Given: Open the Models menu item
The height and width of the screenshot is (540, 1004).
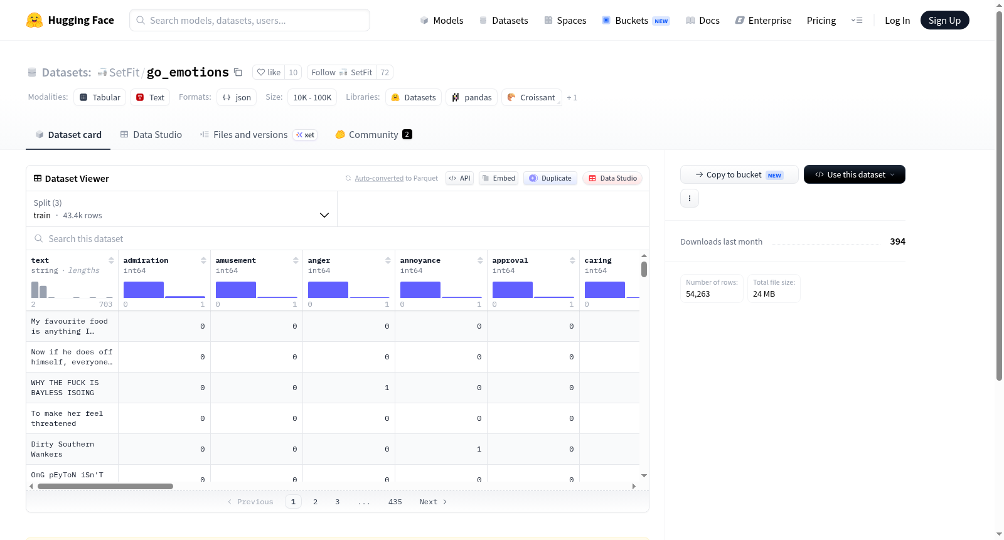Looking at the screenshot, I should [442, 20].
